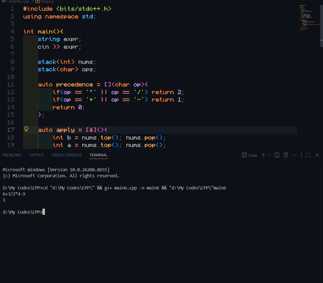Maximize the panel size icon
Image resolution: width=323 pixels, height=283 pixels.
click(308, 155)
